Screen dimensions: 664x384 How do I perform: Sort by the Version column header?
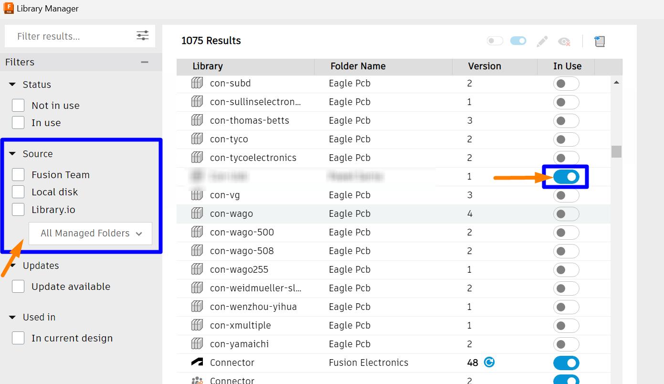[x=495, y=66]
